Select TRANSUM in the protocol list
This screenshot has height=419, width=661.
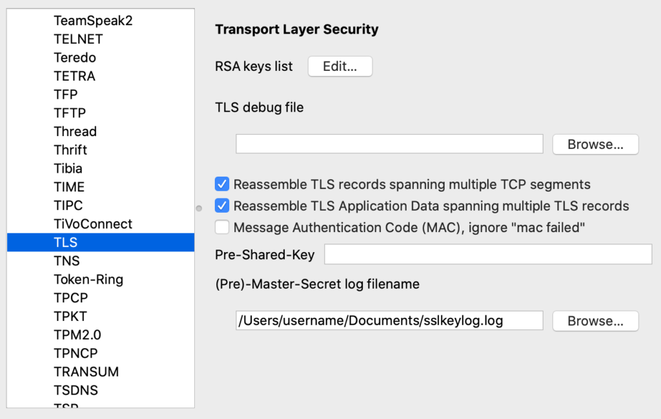[x=86, y=371]
